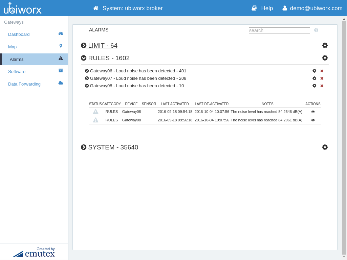
Task: Open gear settings for Gateway06 alarm
Action: tap(314, 71)
